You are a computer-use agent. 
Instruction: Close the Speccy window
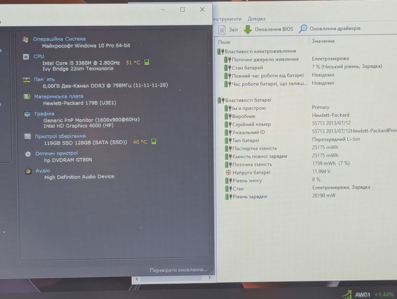pyautogui.click(x=202, y=9)
